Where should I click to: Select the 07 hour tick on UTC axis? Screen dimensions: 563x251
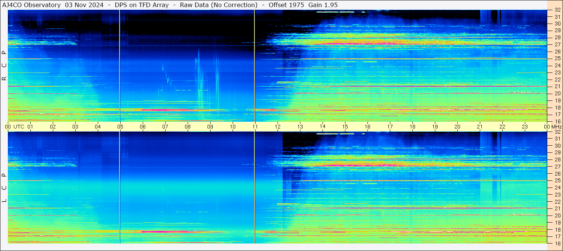point(165,127)
